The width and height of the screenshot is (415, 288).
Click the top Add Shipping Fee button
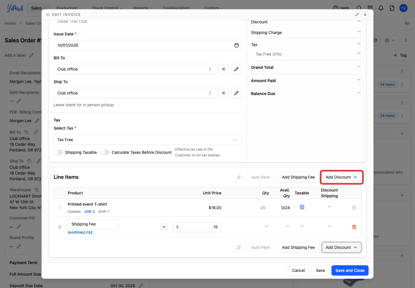point(298,177)
